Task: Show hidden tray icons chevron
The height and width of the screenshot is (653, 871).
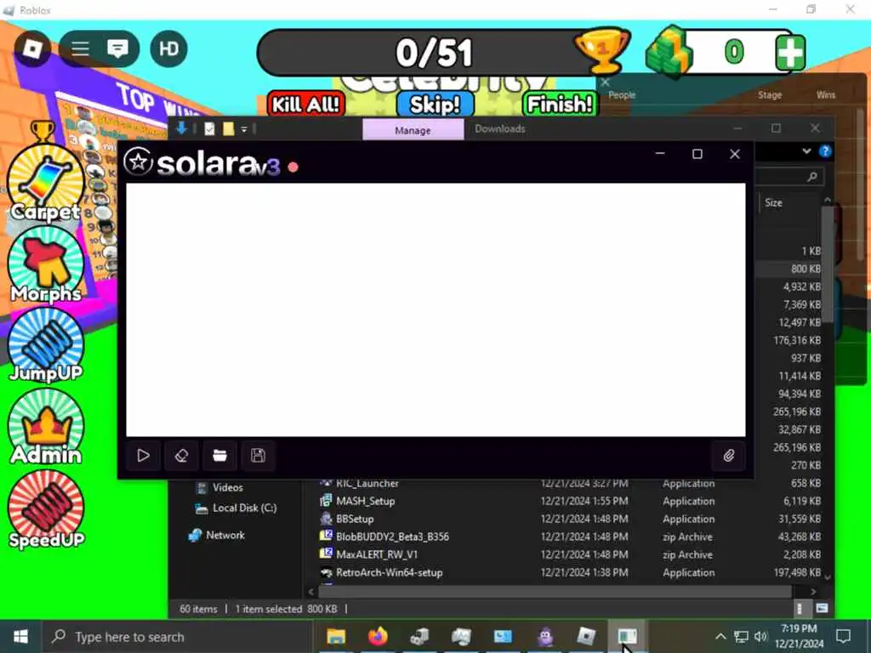Action: click(x=720, y=636)
